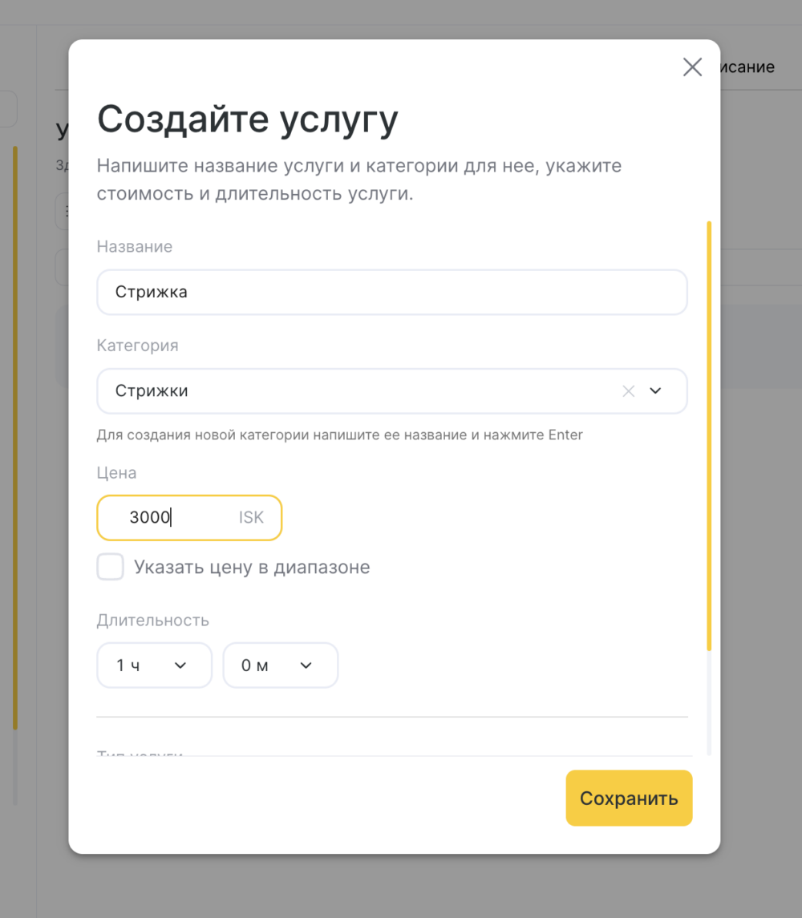Click the Стрижки category text
Screen dimensions: 802x918
pyautogui.click(x=152, y=391)
